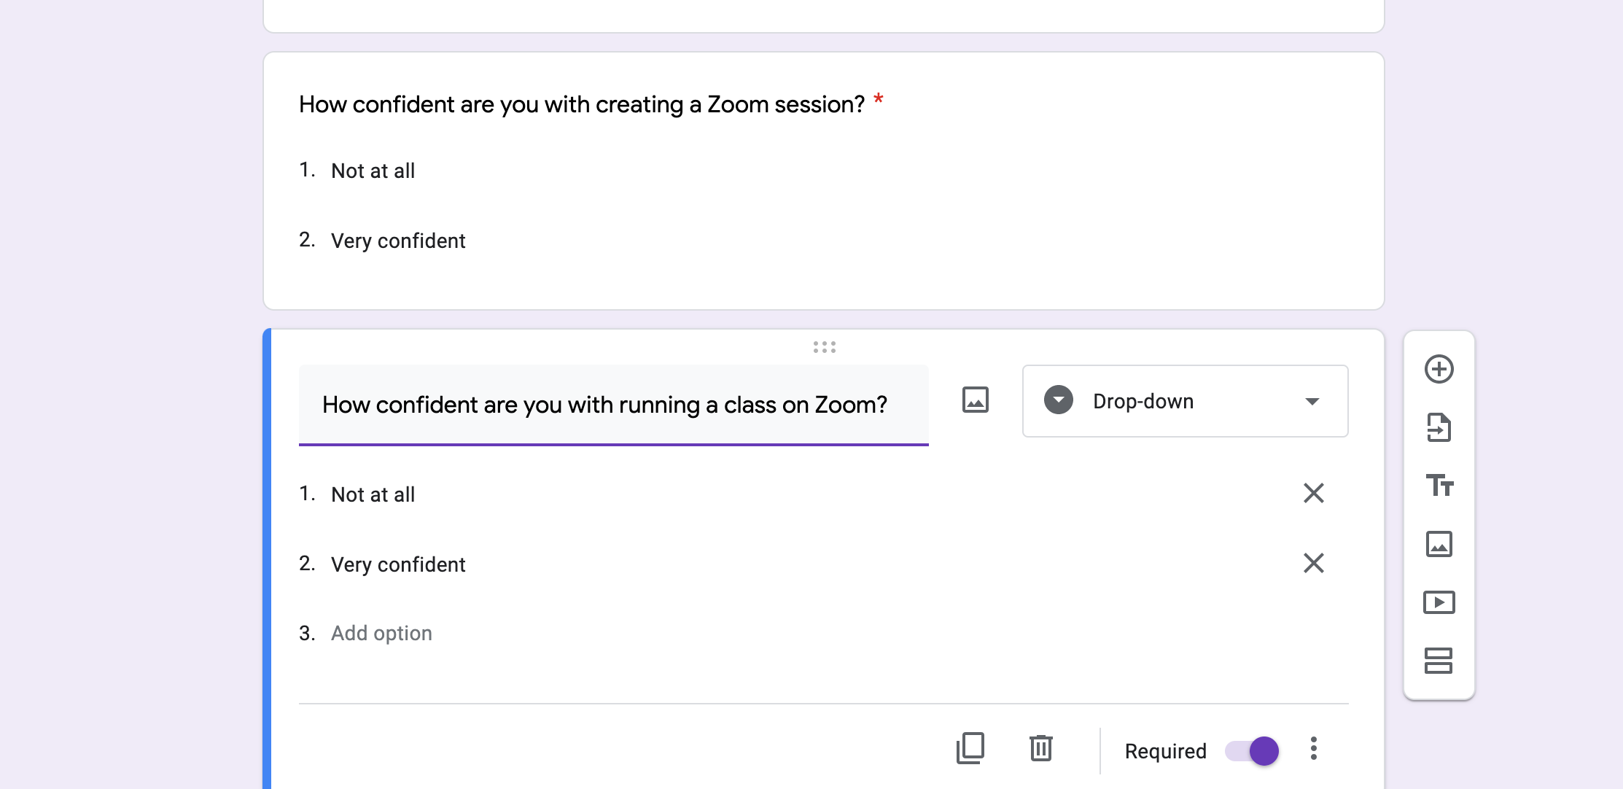Add title and description icon
The image size is (1623, 789).
[1439, 486]
